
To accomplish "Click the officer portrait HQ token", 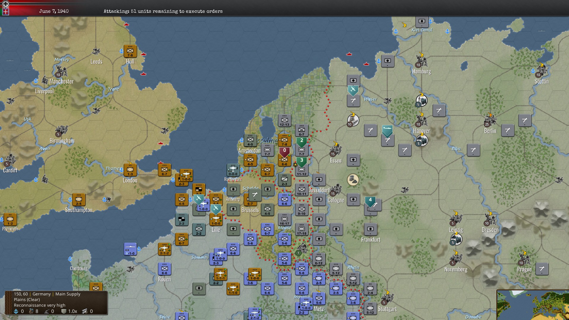I will (x=353, y=180).
